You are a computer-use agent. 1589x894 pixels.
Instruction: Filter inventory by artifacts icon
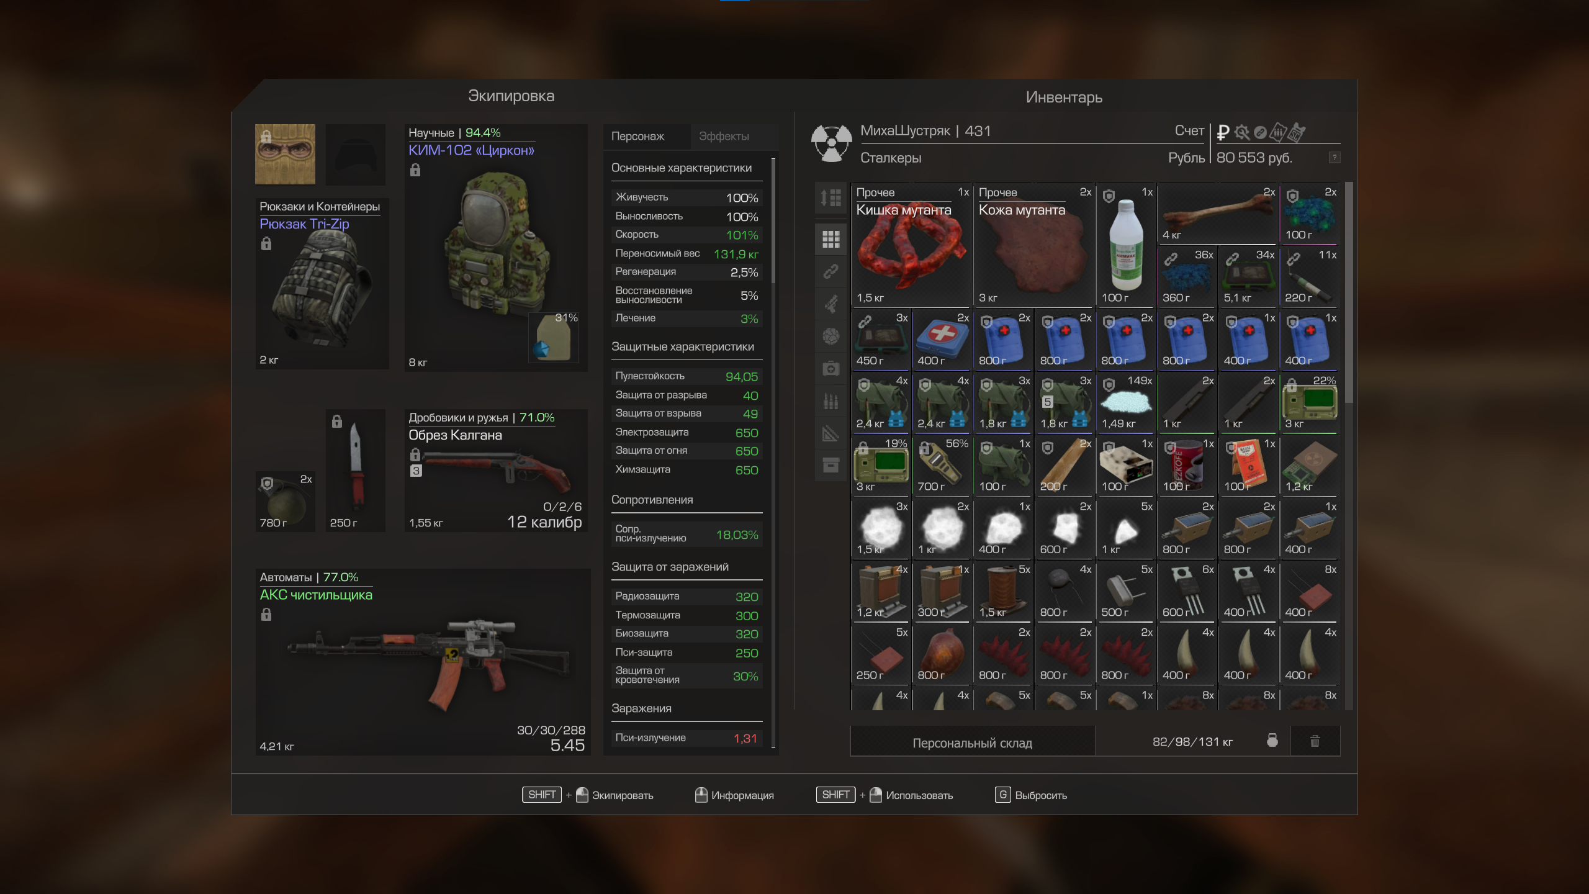(831, 336)
